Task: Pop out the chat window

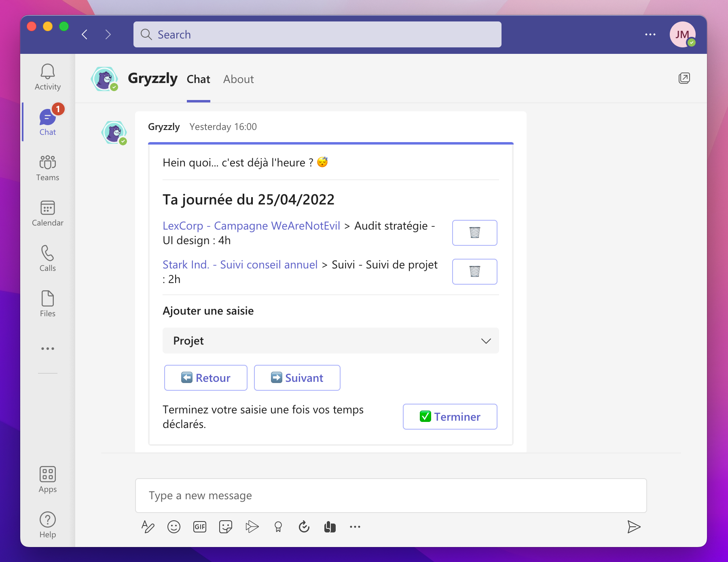Action: click(x=684, y=78)
